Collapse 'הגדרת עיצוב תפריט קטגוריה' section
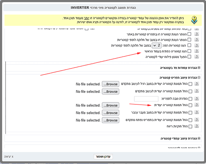Screen dimensions: 206x164 coord(199,78)
